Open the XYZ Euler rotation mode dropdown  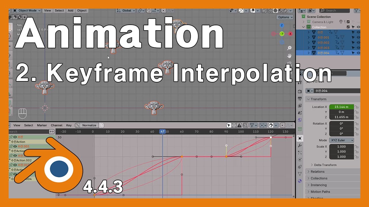(x=342, y=140)
